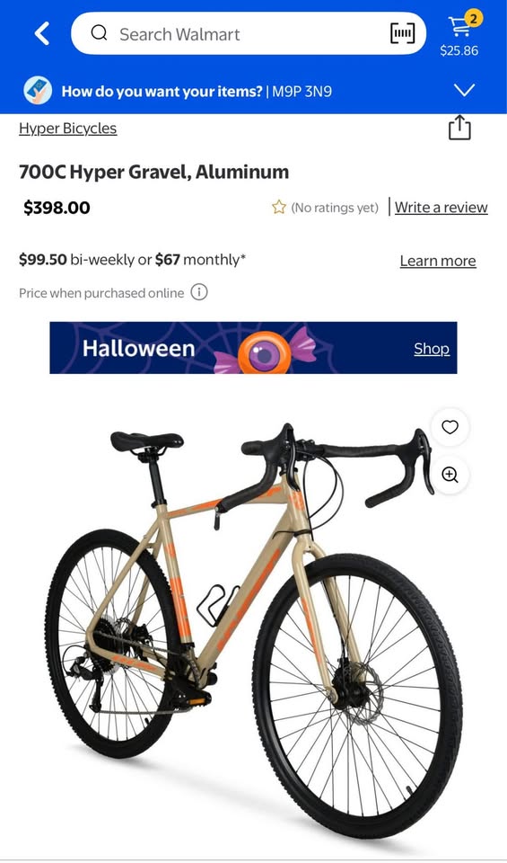Tap the pickup and delivery phone icon
This screenshot has width=507, height=863.
click(38, 91)
